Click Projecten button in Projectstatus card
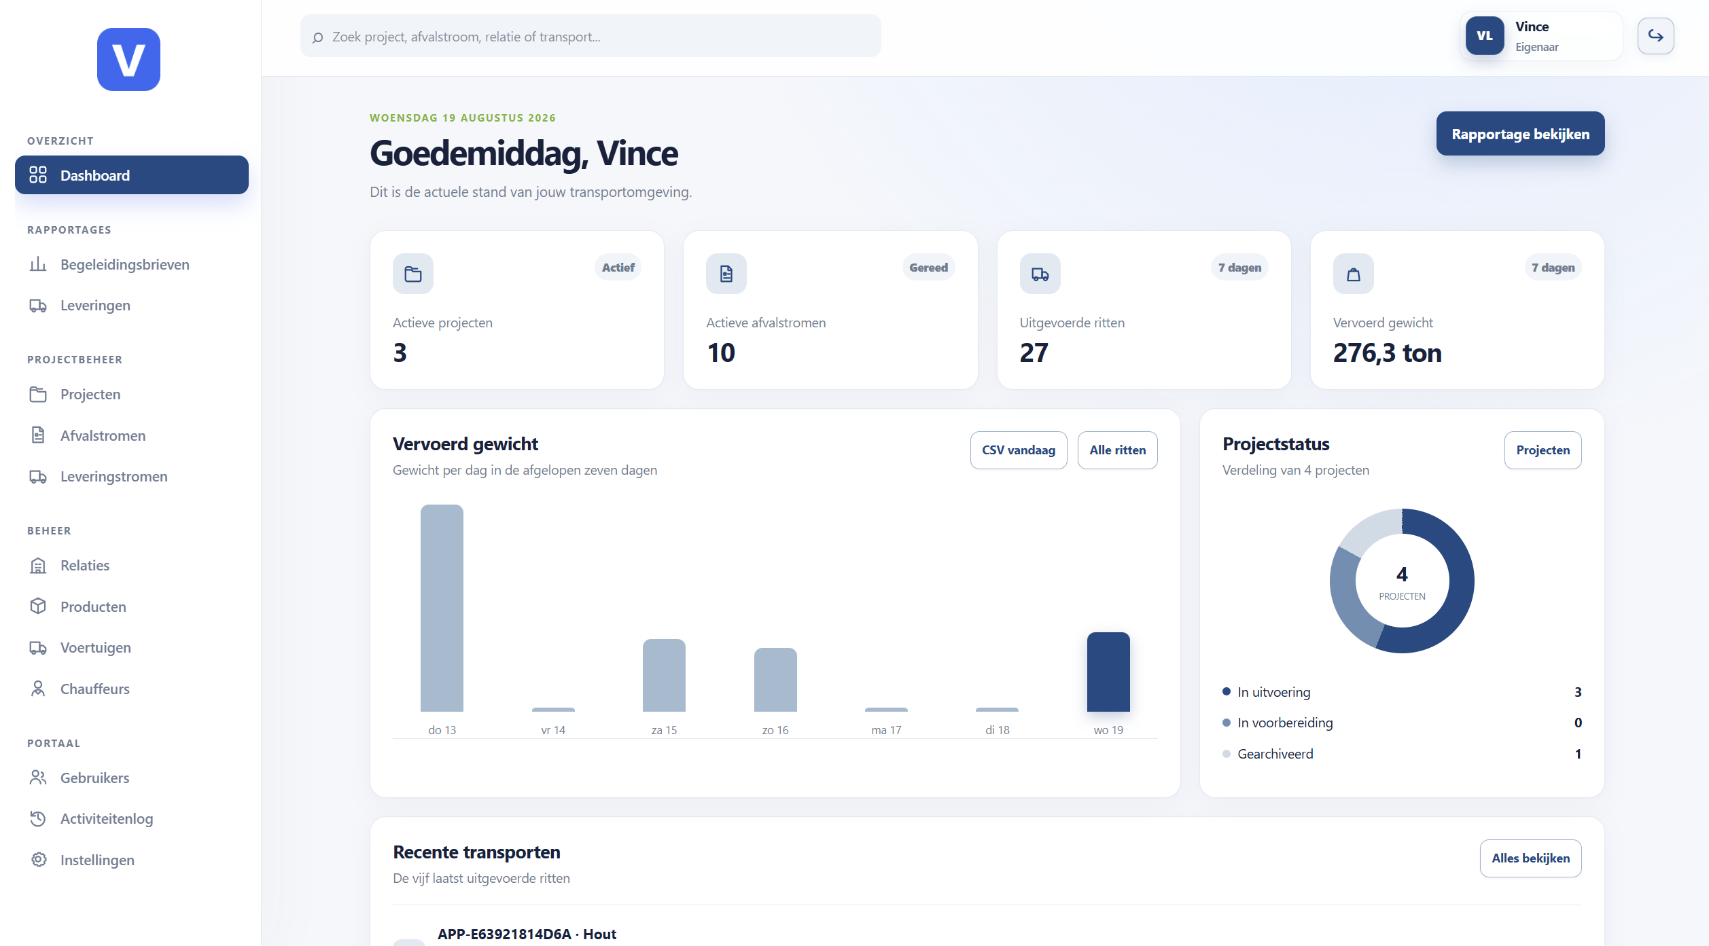Screen dimensions: 1709x946 click(x=1543, y=450)
